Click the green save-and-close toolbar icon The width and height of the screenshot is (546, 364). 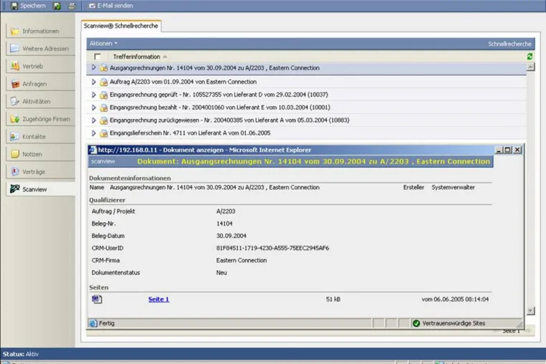(x=57, y=6)
